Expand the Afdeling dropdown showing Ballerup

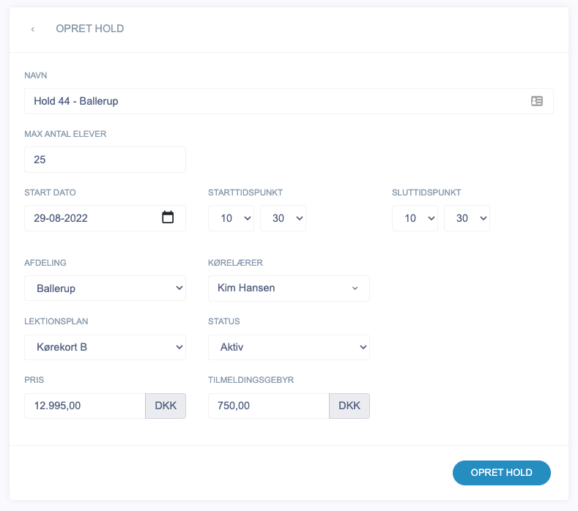pos(105,288)
